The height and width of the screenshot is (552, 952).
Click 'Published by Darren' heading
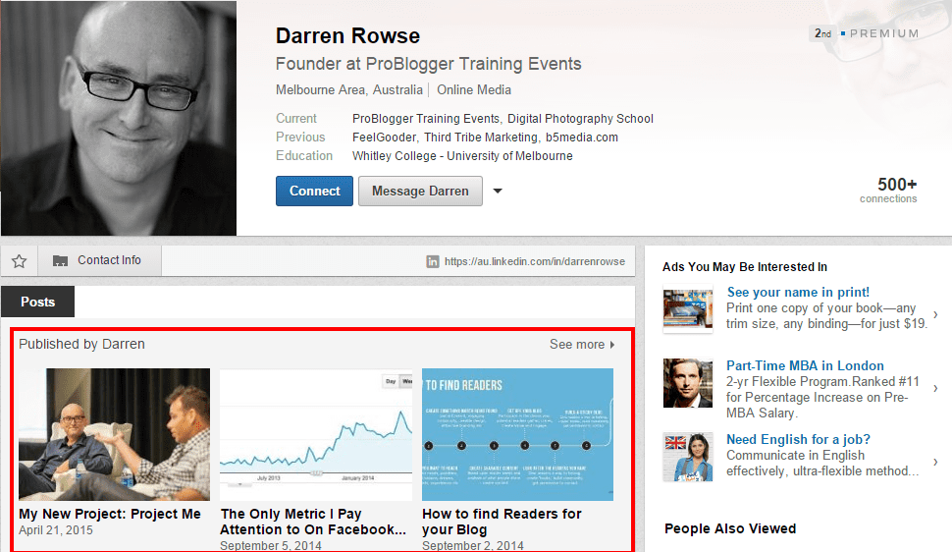(x=82, y=344)
